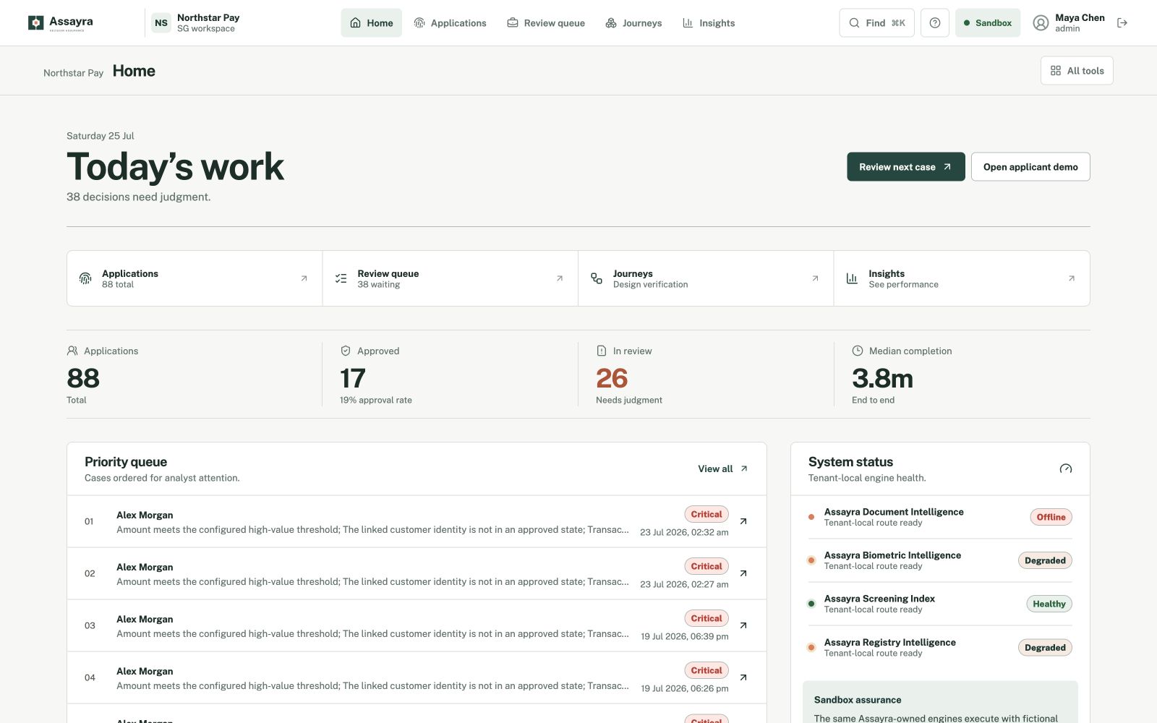Open priority queue case 02 Alex Morgan
The height and width of the screenshot is (723, 1157).
click(x=417, y=573)
